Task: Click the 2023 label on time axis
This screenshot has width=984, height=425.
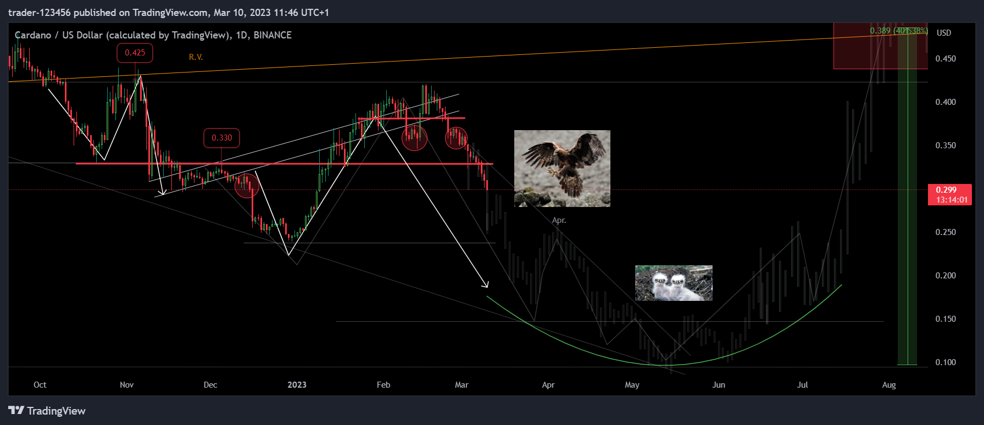Action: (297, 385)
